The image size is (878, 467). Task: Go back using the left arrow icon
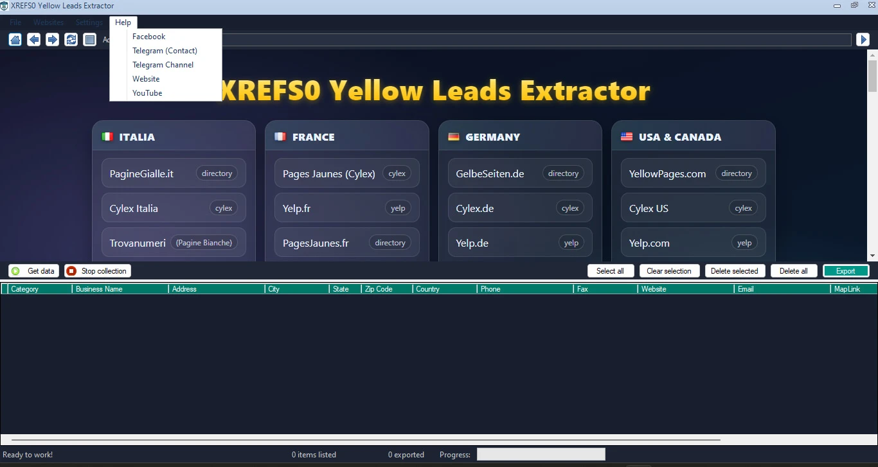(33, 40)
